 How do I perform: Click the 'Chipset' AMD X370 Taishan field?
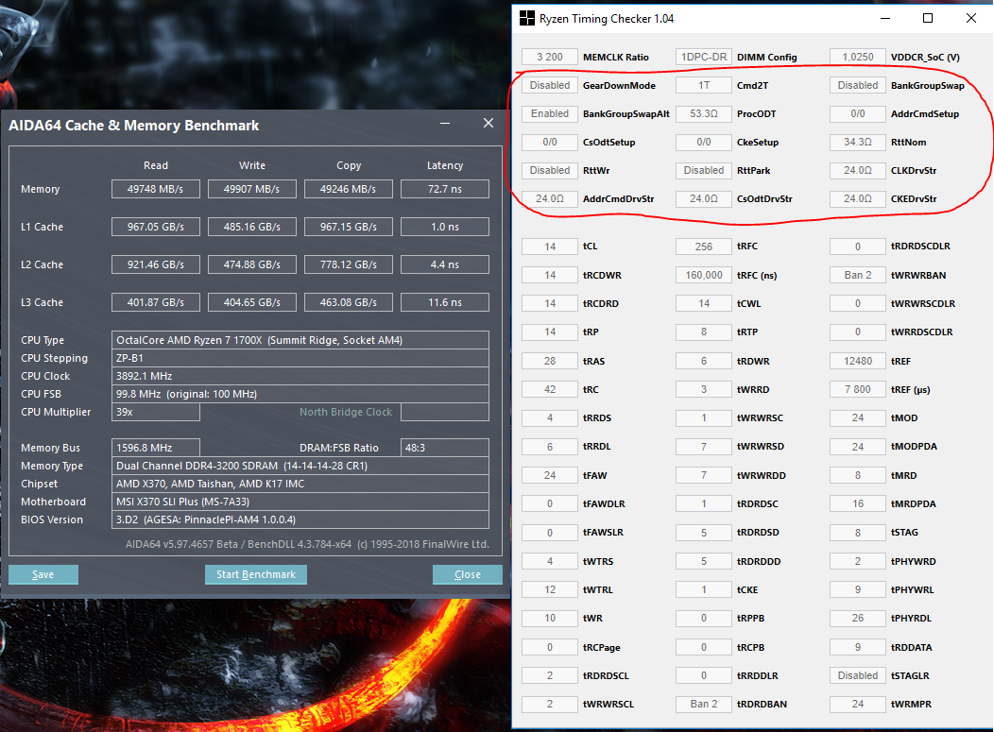(x=300, y=484)
